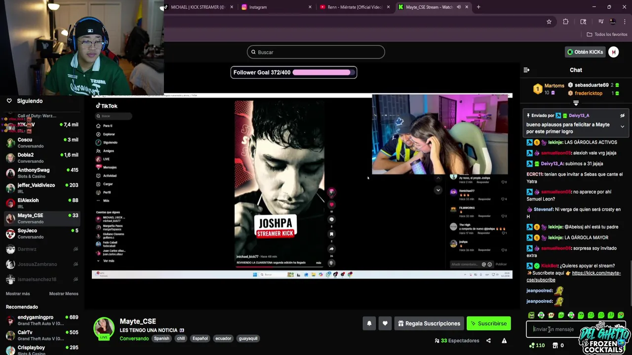
Task: Click the Obtén KICKs button
Action: click(x=585, y=52)
